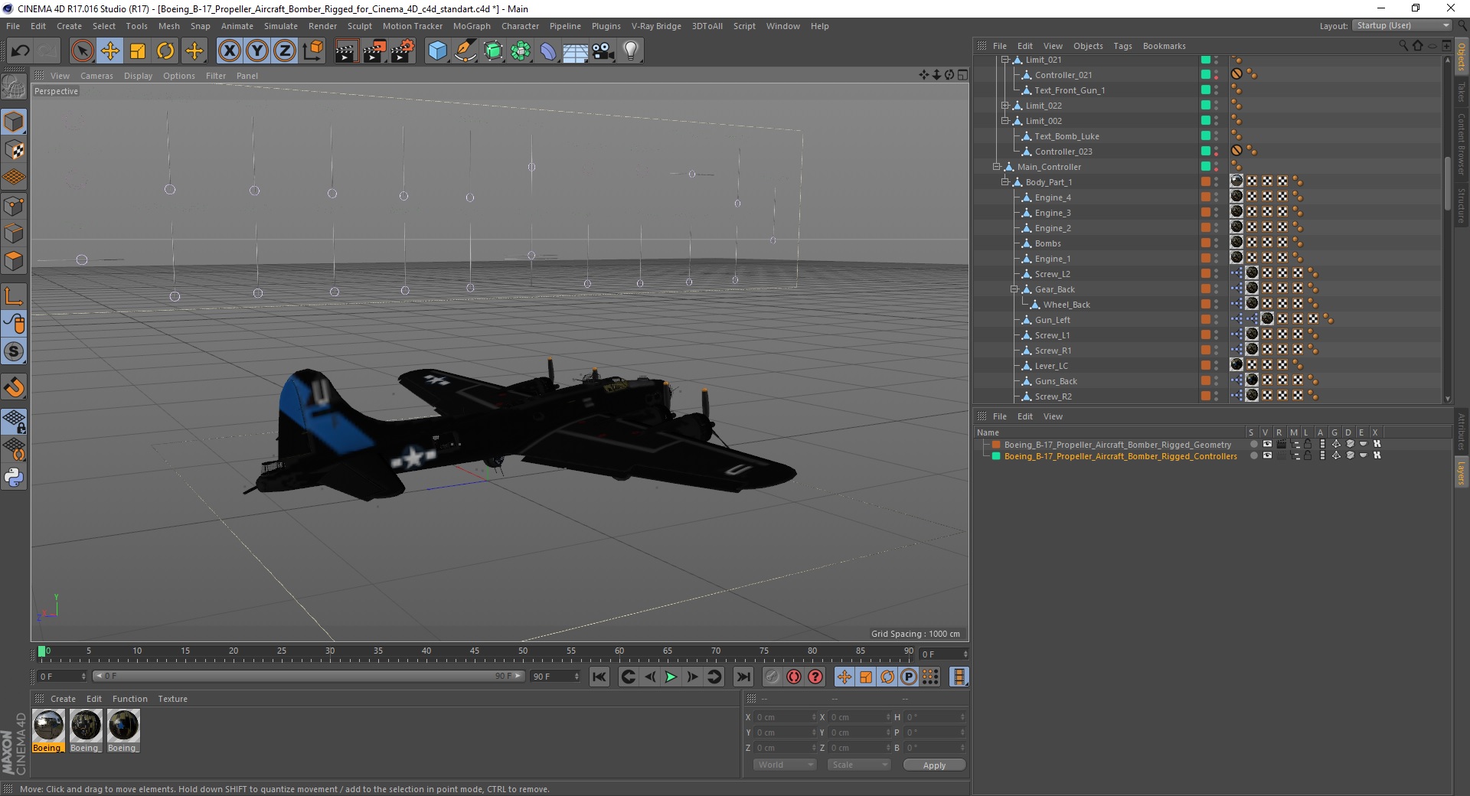Open the World coordinate dropdown
The height and width of the screenshot is (796, 1470).
(785, 765)
